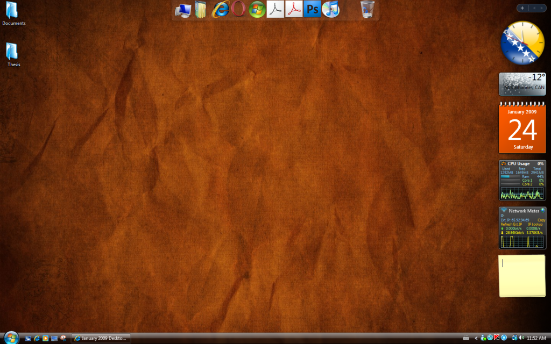The height and width of the screenshot is (344, 551).
Task: Click the keyboard icon in taskbar
Action: [x=466, y=339]
